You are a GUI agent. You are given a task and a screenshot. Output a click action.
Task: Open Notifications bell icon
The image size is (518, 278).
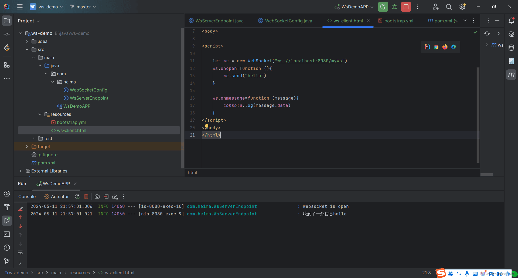pyautogui.click(x=511, y=21)
